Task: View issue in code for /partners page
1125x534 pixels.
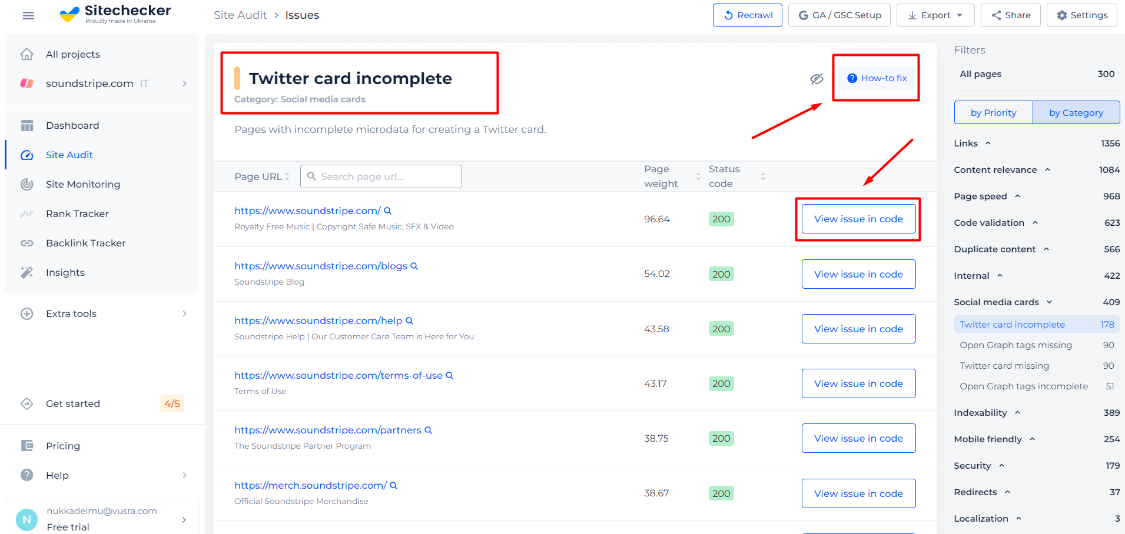Action: click(x=858, y=438)
